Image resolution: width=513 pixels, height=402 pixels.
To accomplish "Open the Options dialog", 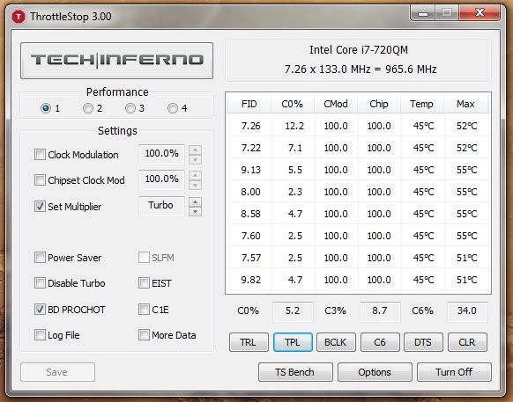I will (x=375, y=372).
